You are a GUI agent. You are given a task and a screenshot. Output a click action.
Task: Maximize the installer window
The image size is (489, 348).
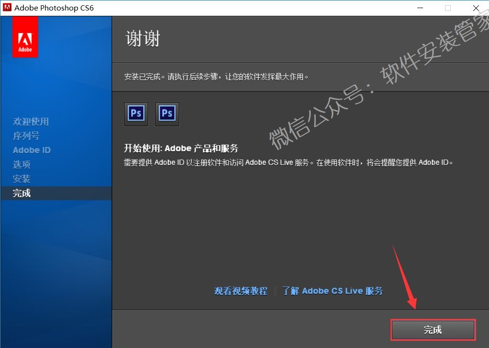pyautogui.click(x=448, y=8)
